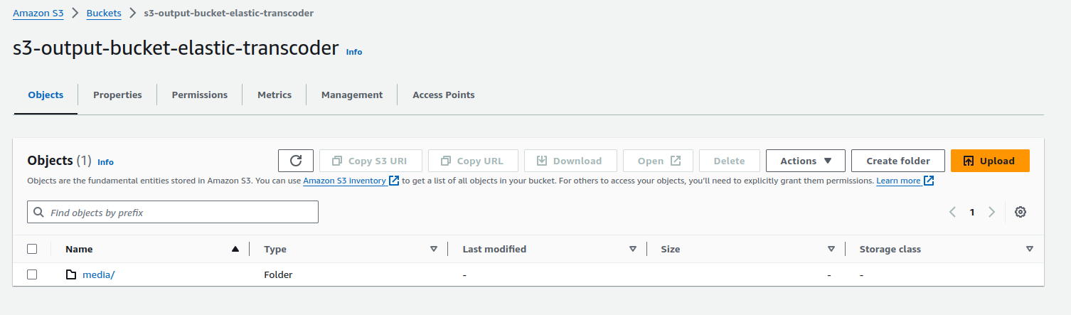This screenshot has width=1071, height=315.
Task: Click the refresh objects icon button
Action: coord(296,161)
